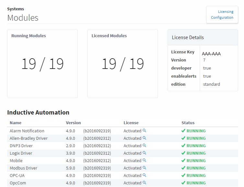Viewport: 244px width, 187px height.
Task: Click OPC-UA license magnifier icon
Action: tap(145, 175)
